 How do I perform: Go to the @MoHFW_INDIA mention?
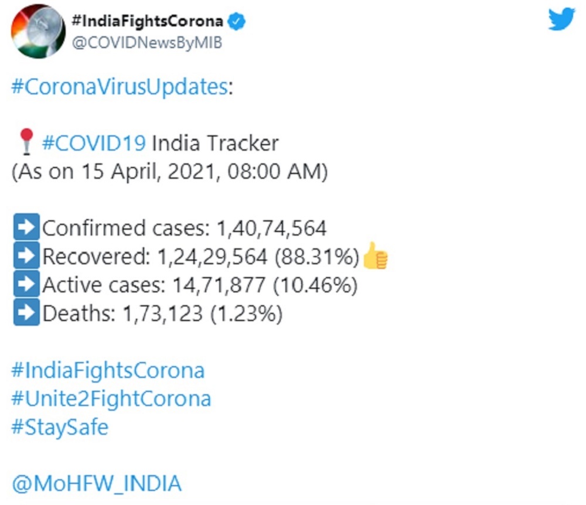tap(96, 484)
